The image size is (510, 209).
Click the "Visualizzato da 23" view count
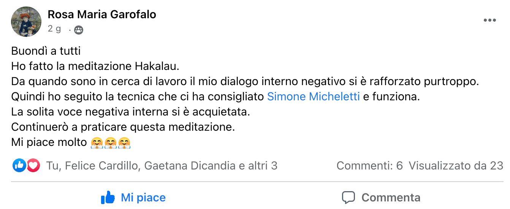pyautogui.click(x=456, y=166)
